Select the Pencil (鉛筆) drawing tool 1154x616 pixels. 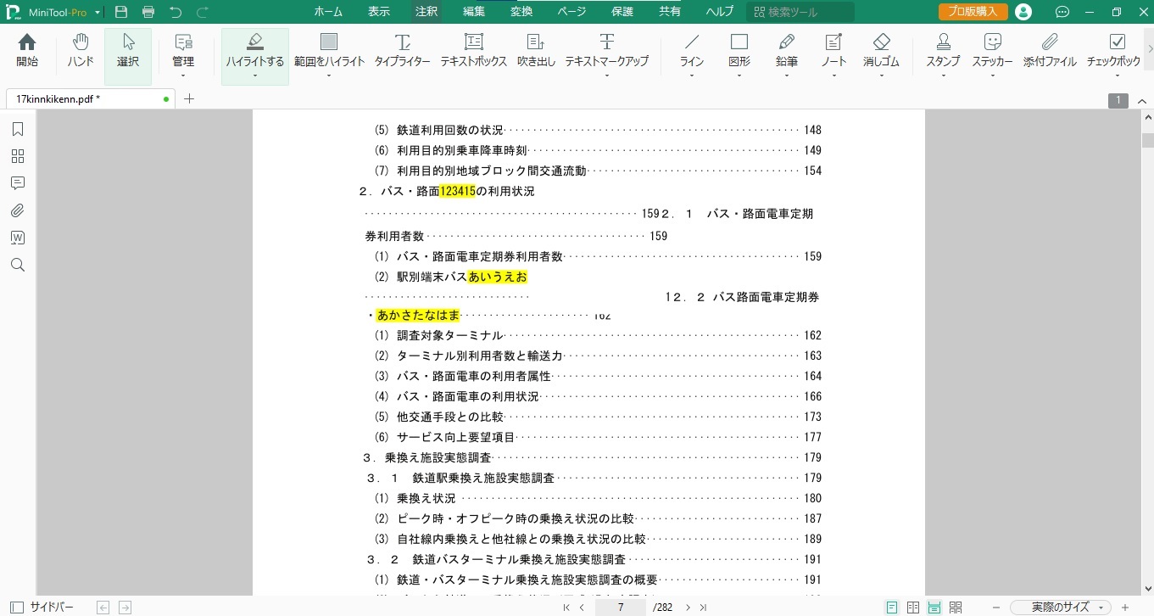[x=786, y=50]
